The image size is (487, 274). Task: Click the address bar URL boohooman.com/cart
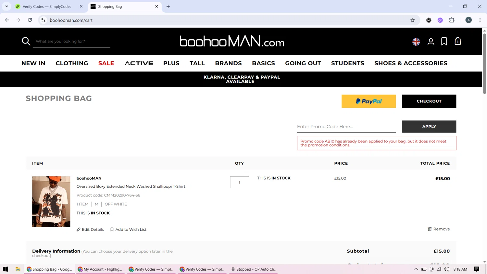[71, 20]
